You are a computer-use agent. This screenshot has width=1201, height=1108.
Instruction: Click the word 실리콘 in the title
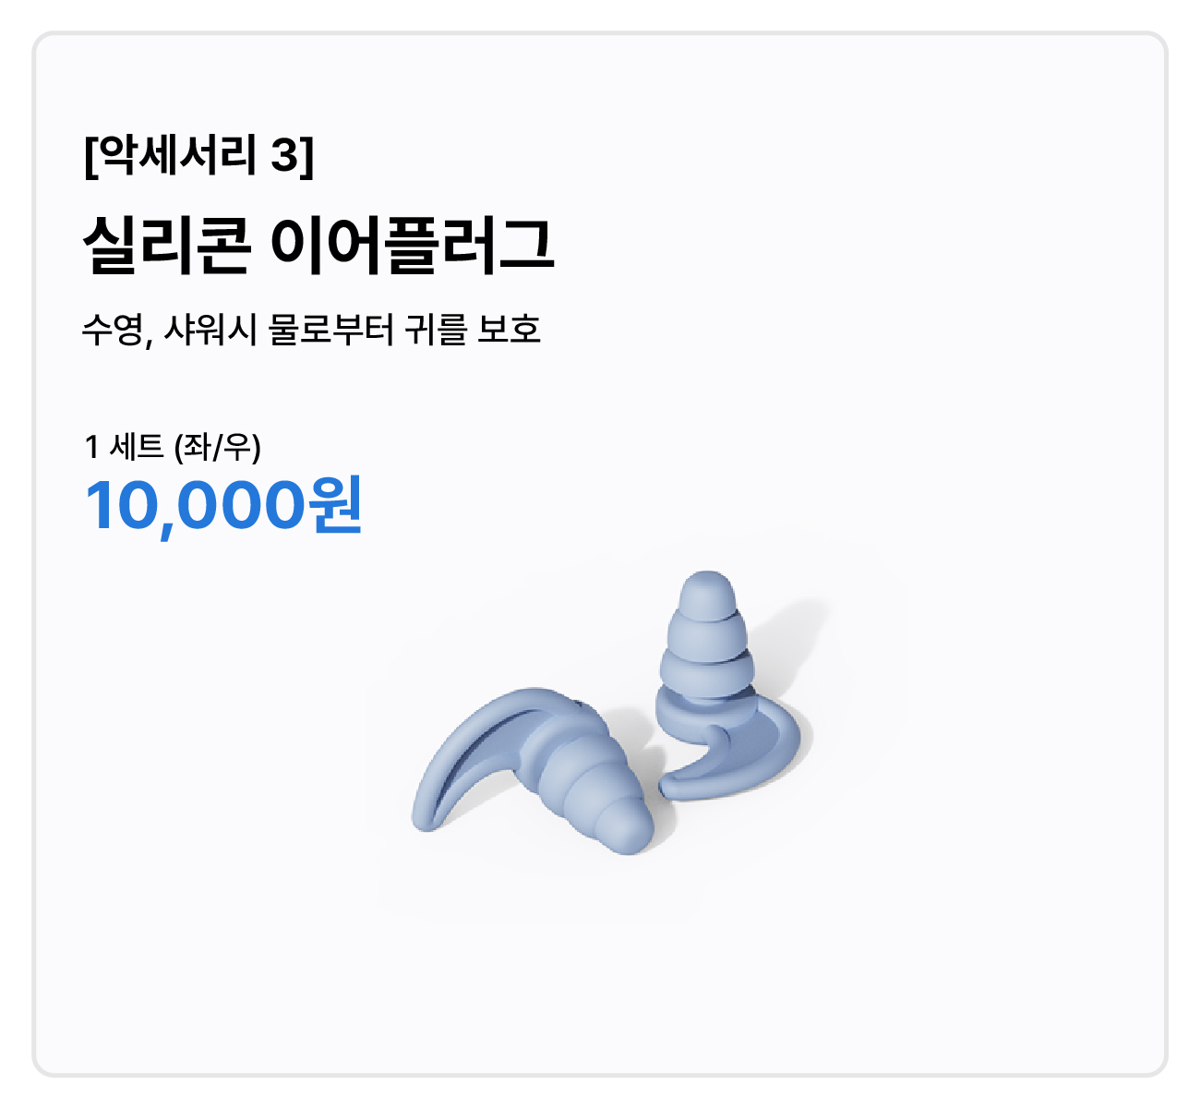tap(166, 245)
